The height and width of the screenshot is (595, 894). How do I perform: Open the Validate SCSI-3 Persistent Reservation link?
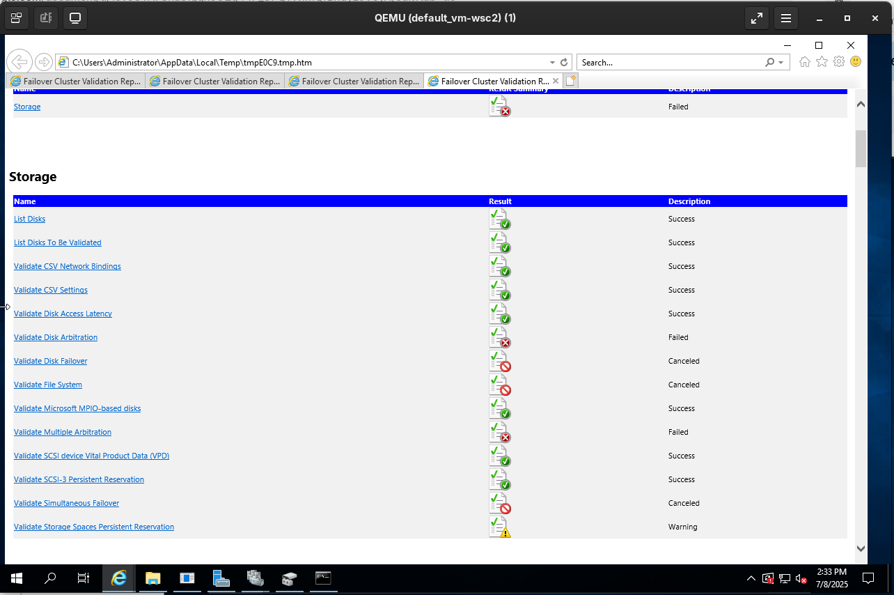(x=79, y=479)
